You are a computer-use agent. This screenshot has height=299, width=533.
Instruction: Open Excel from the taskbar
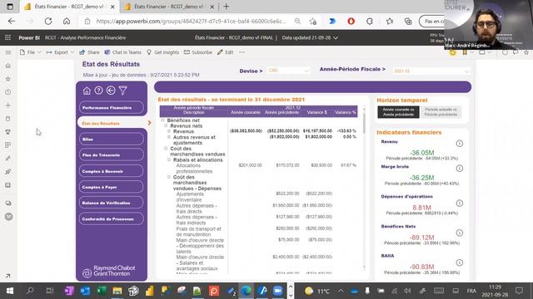pos(102,291)
